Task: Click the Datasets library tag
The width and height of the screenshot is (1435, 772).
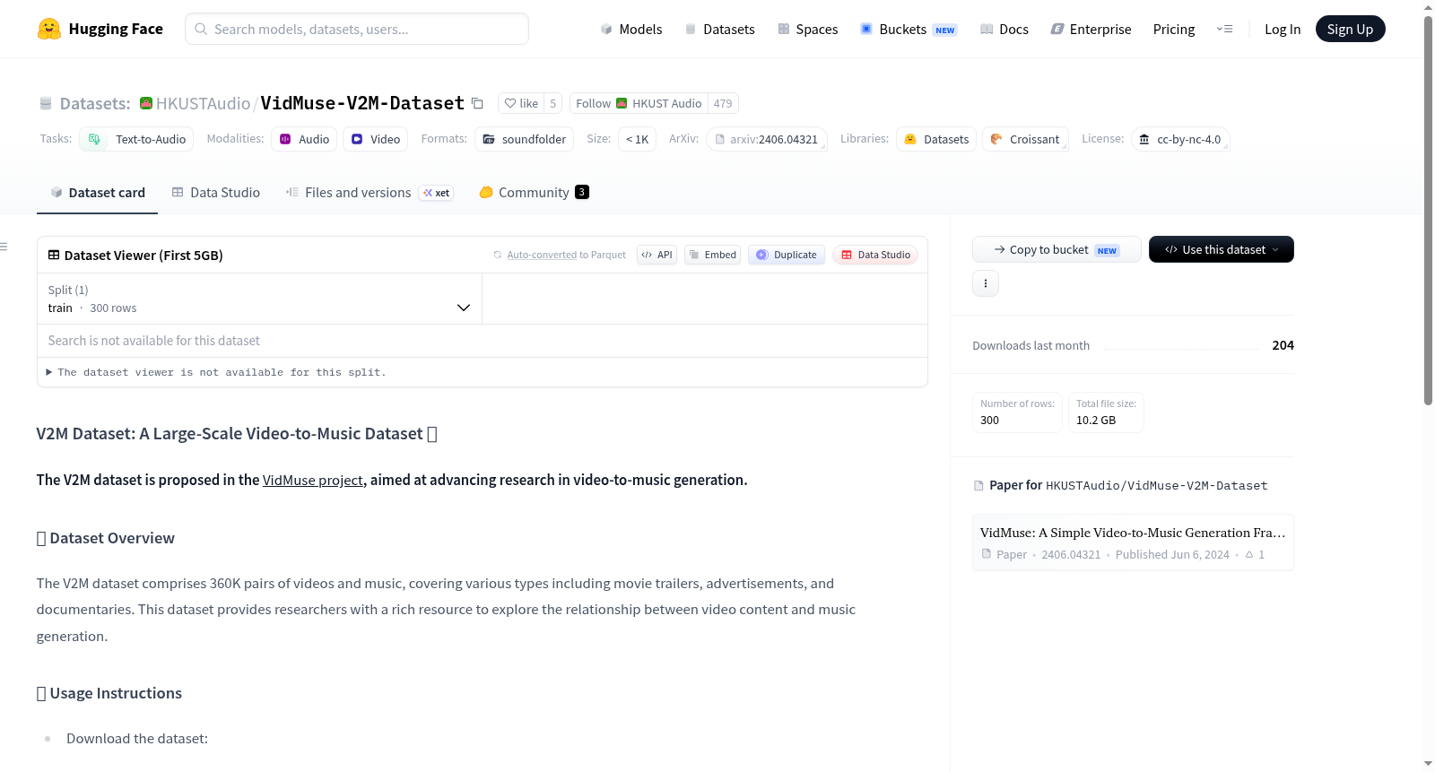Action: pos(936,139)
